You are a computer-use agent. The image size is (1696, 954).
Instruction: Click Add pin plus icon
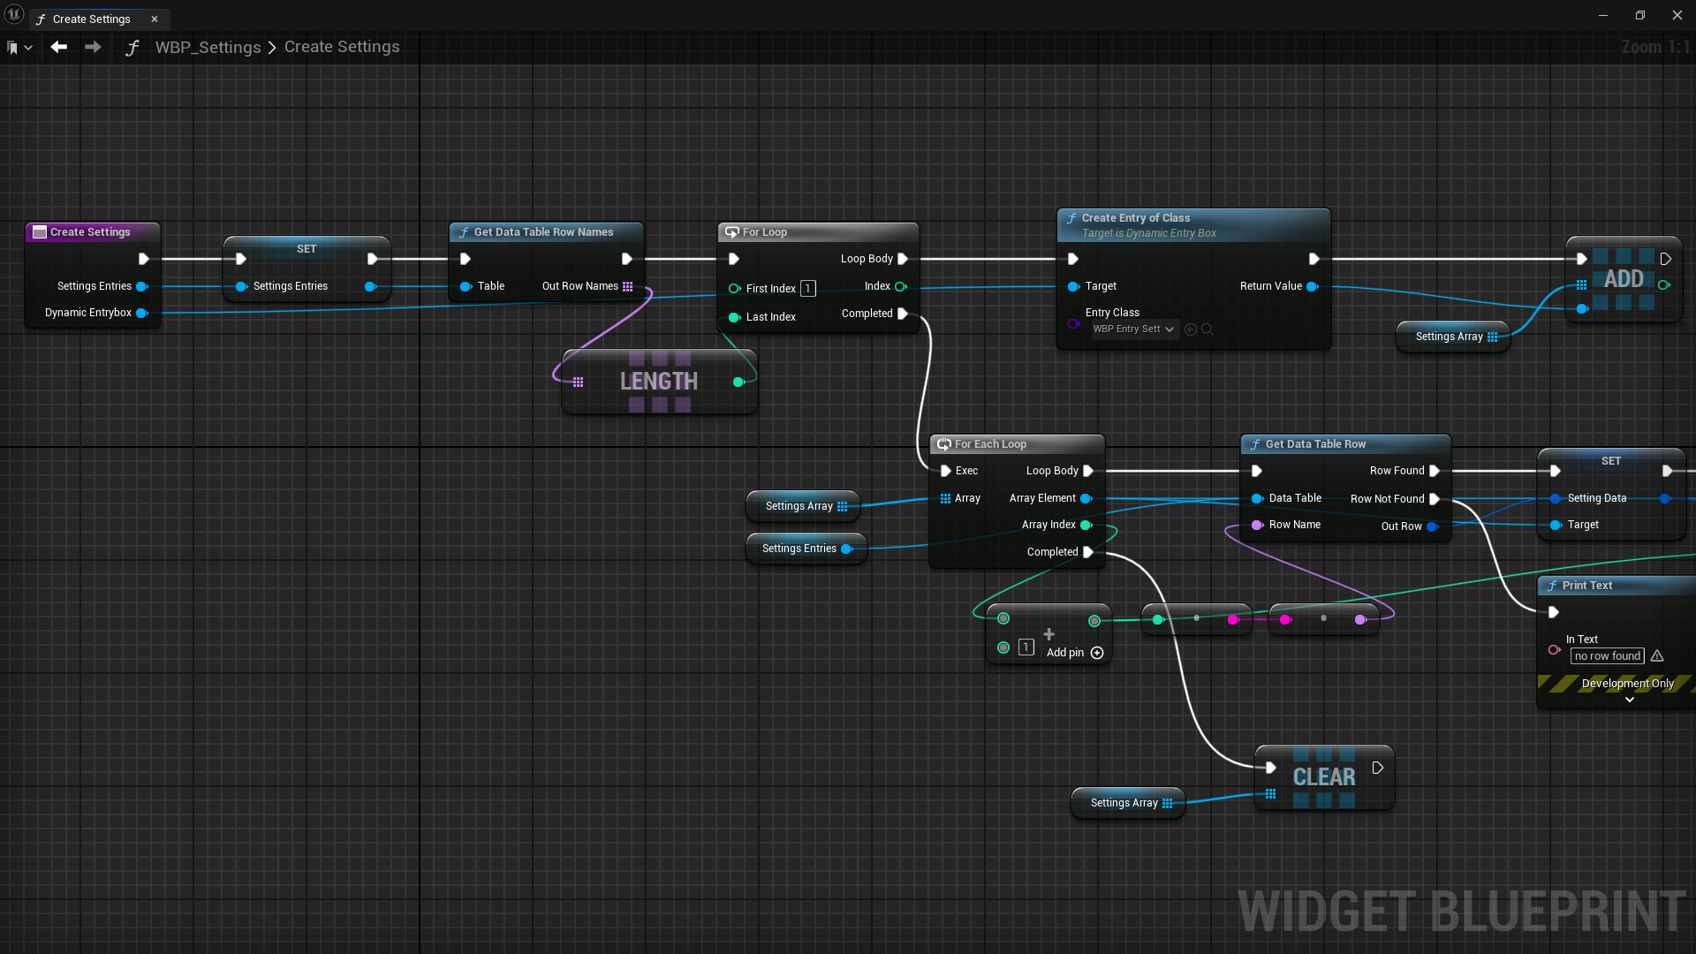click(x=1097, y=653)
